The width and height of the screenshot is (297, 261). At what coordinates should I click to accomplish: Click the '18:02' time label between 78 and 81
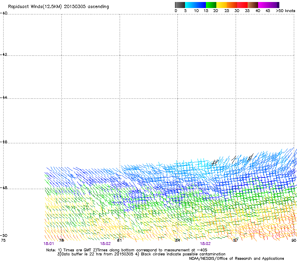[x=105, y=244]
